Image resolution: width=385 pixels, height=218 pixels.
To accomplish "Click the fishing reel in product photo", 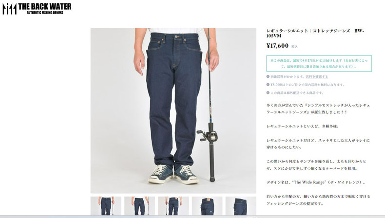I will click(208, 136).
